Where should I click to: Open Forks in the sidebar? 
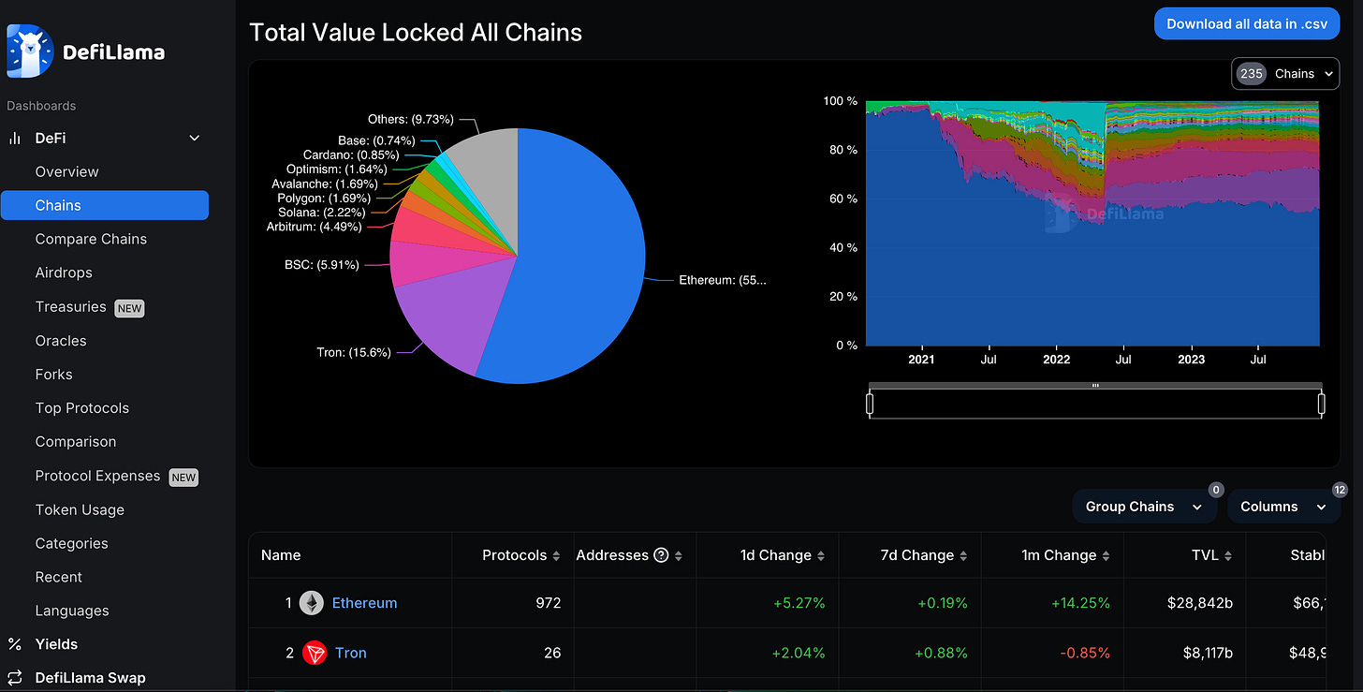click(x=53, y=375)
